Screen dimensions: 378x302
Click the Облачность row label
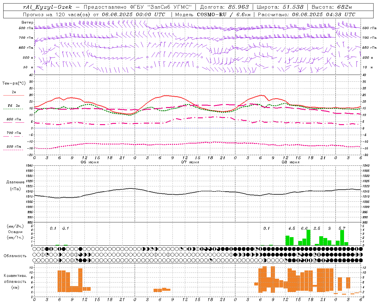pyautogui.click(x=15, y=256)
